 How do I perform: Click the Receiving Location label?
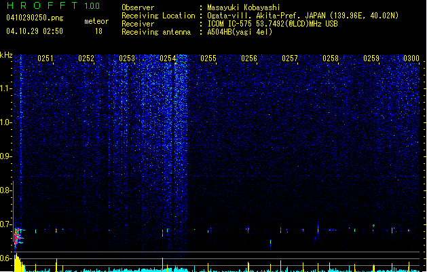(x=158, y=16)
